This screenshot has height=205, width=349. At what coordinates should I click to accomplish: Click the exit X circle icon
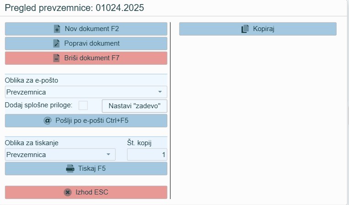68,192
